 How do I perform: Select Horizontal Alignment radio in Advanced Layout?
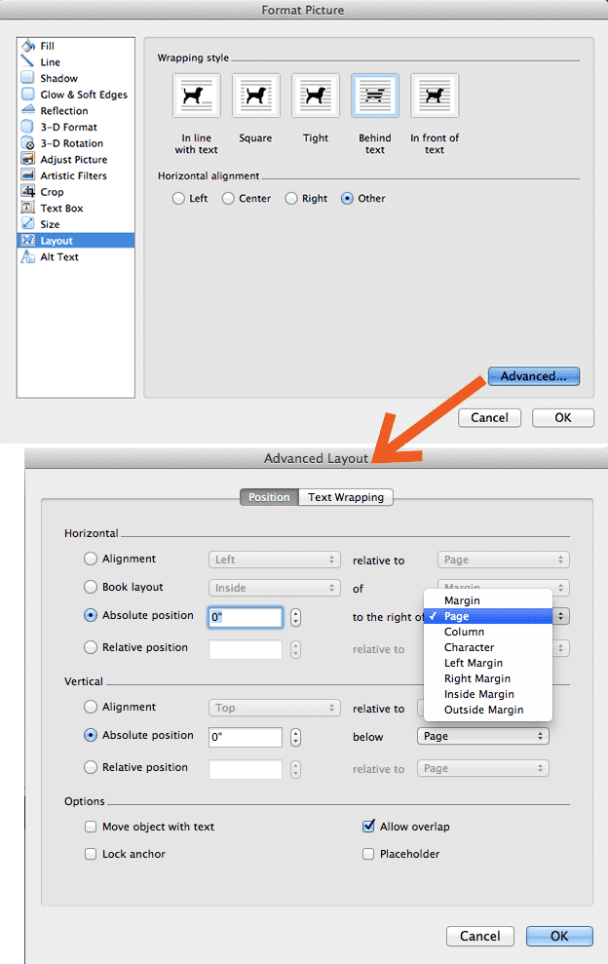[91, 559]
